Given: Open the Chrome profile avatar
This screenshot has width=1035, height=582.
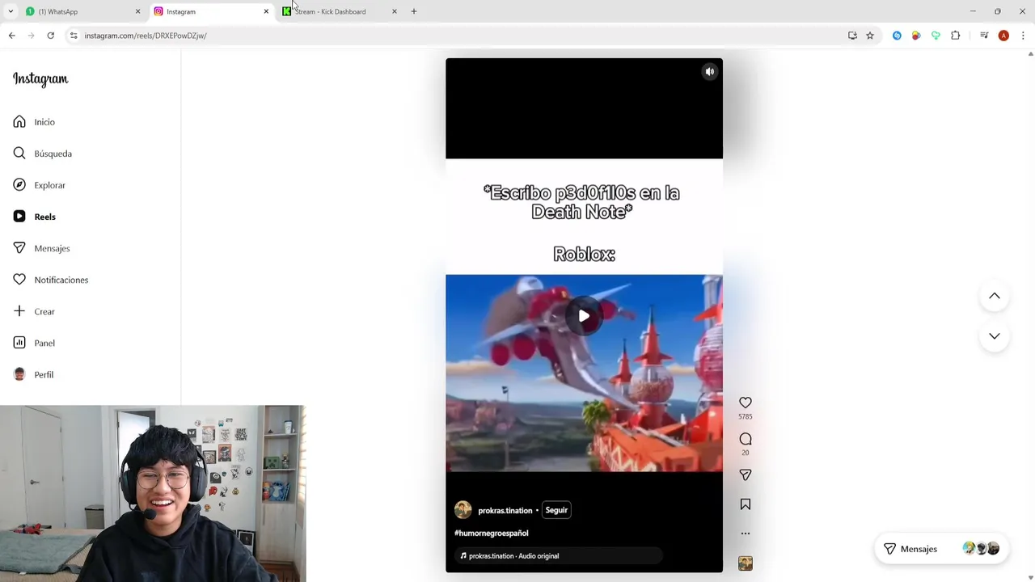Looking at the screenshot, I should point(1003,36).
